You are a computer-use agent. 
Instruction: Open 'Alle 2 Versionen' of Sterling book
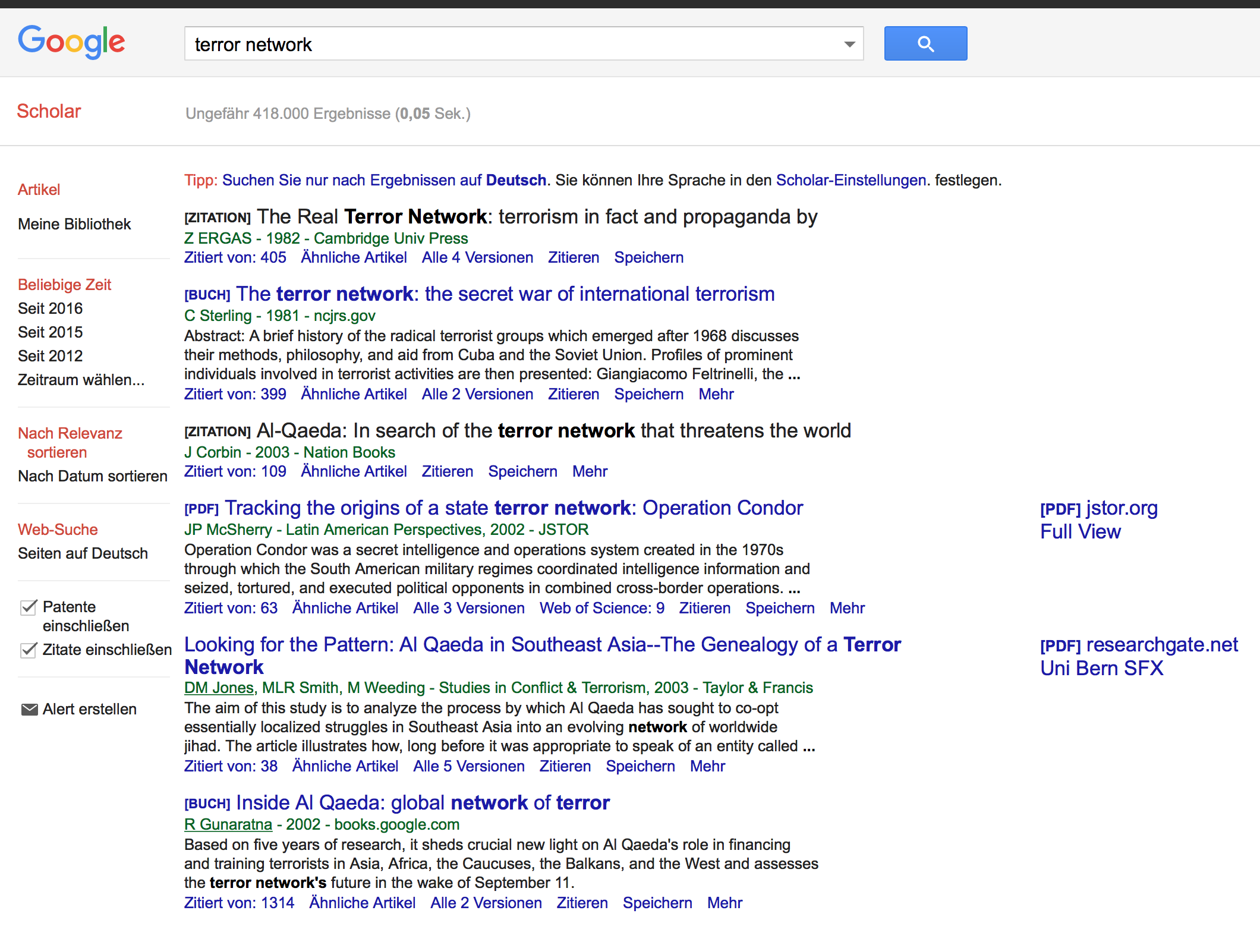(477, 394)
